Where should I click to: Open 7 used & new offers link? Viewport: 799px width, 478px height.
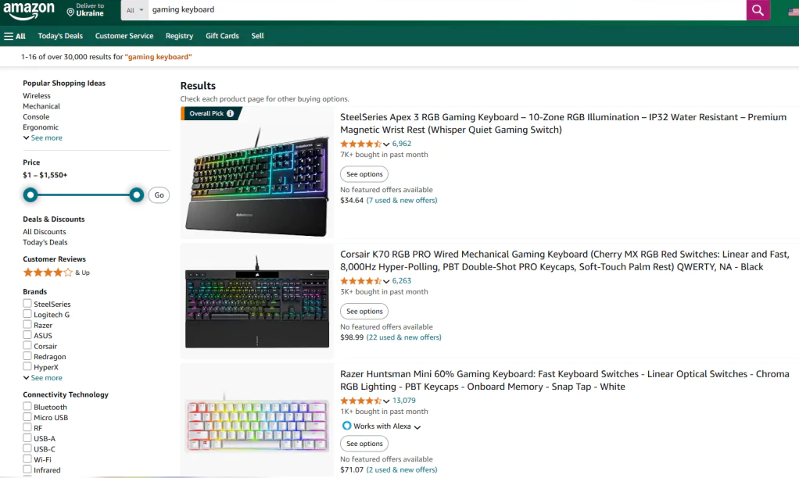[x=402, y=201]
